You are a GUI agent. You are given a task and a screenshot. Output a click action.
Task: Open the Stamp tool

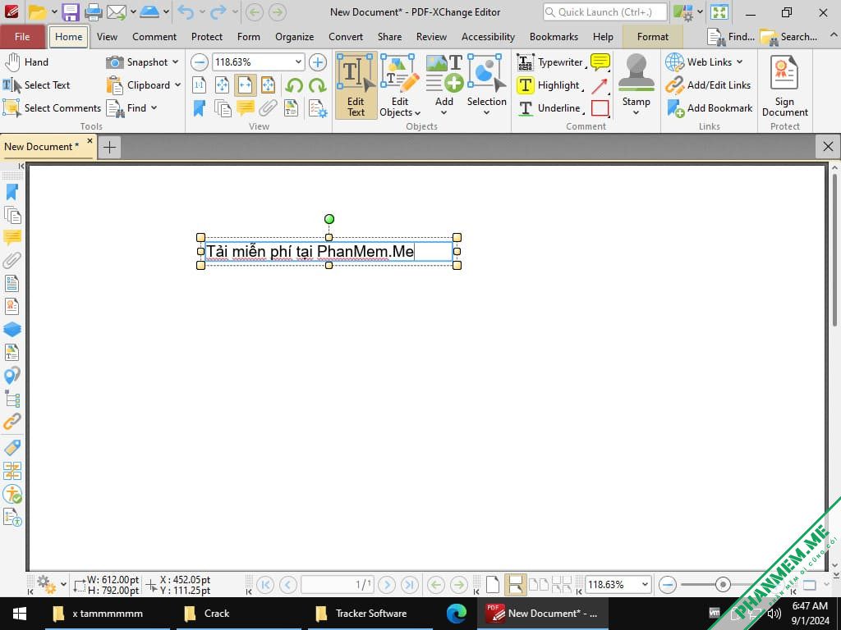click(636, 85)
